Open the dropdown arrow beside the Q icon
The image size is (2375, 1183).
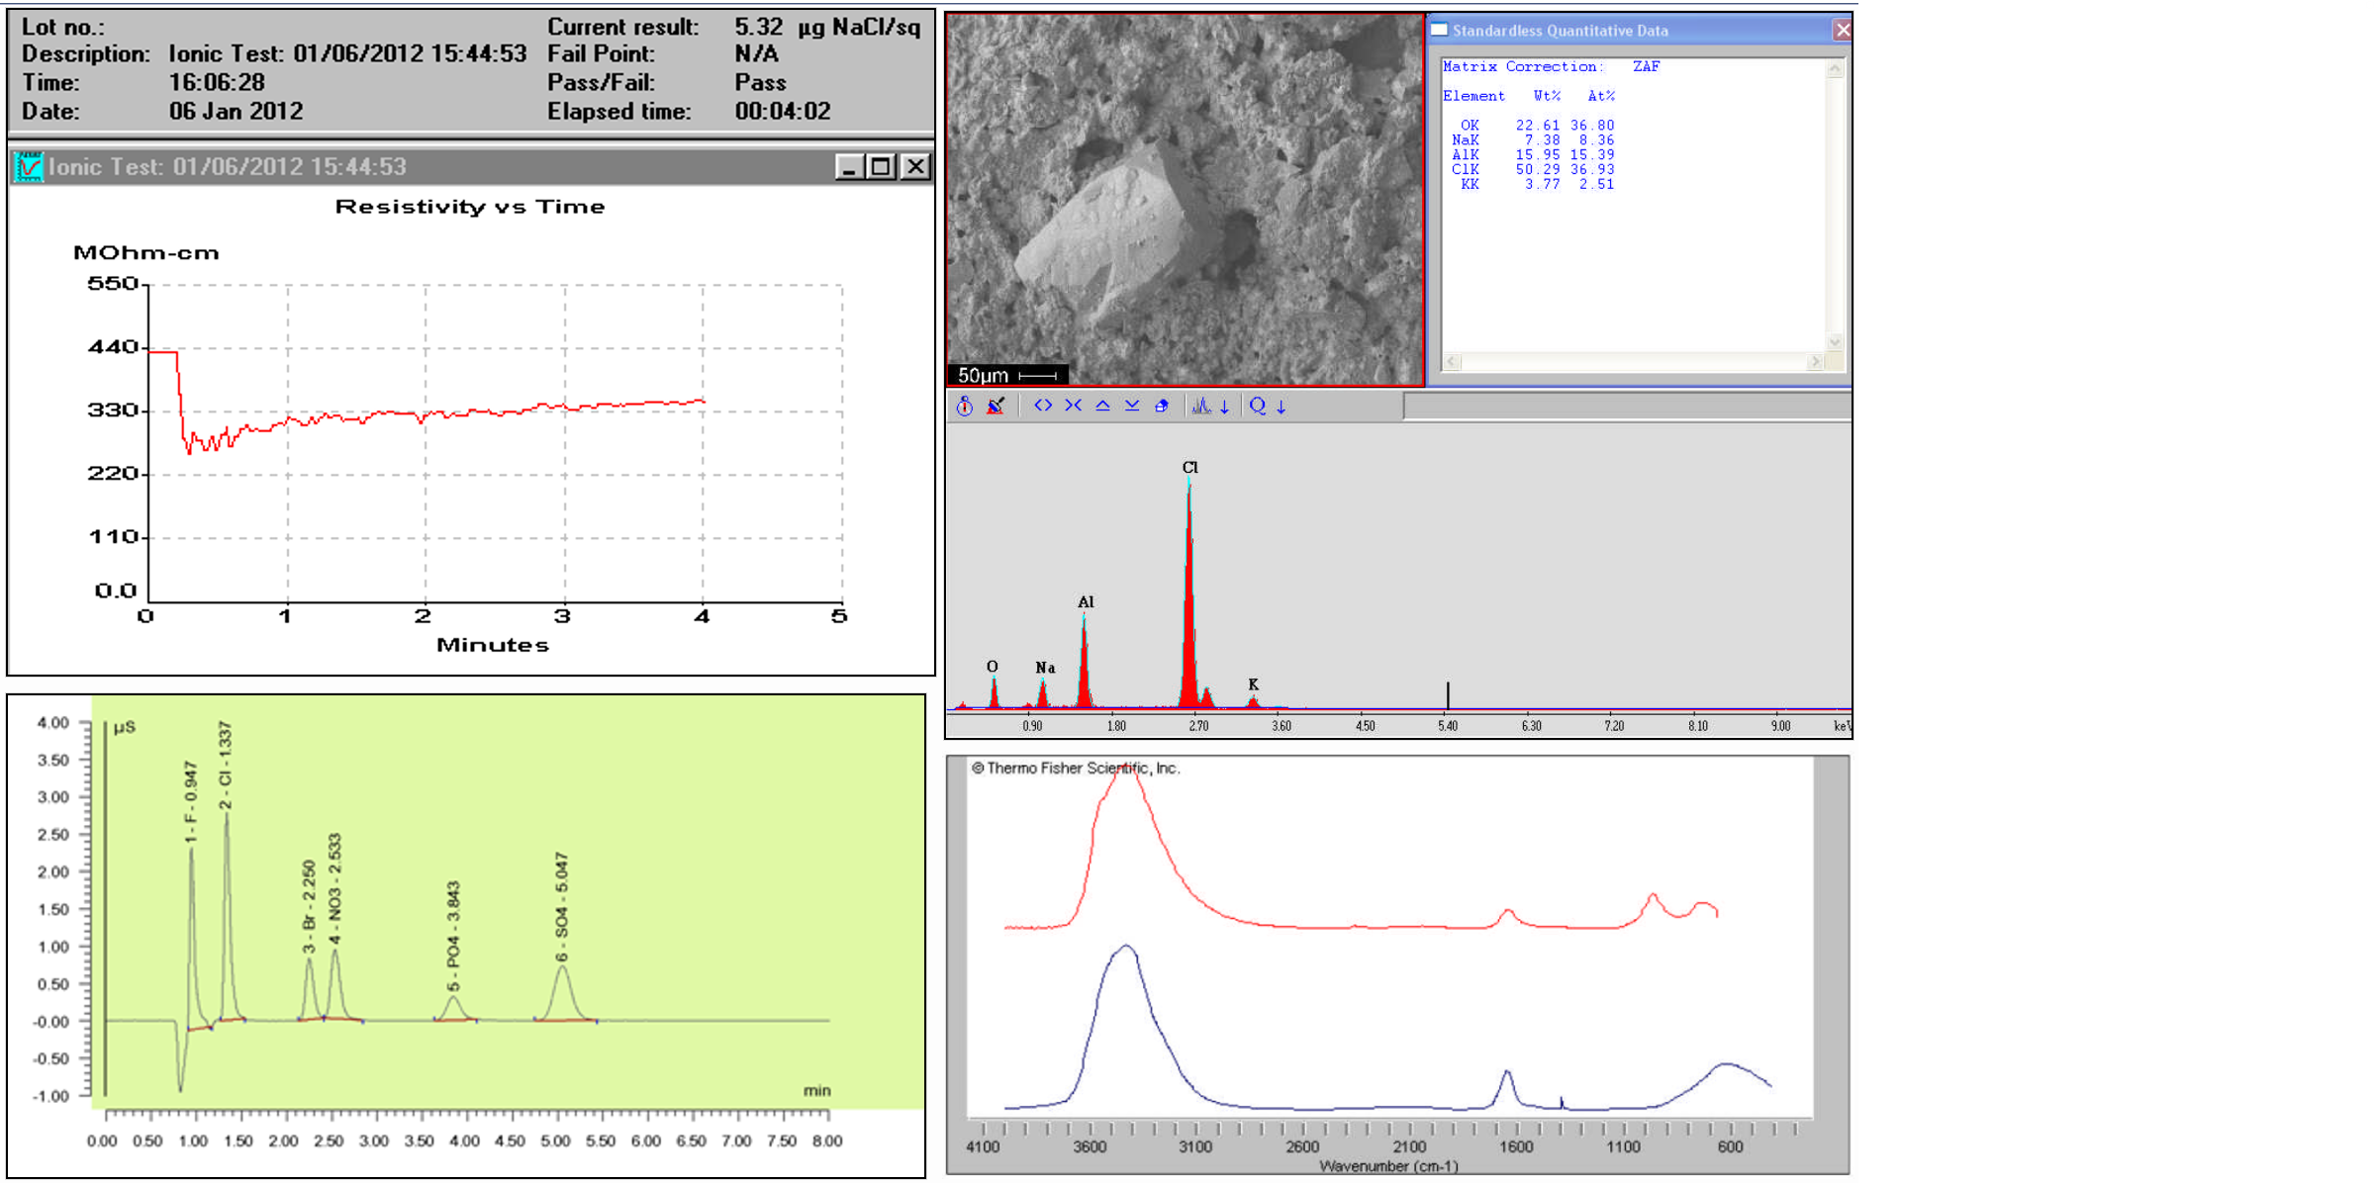(1281, 407)
